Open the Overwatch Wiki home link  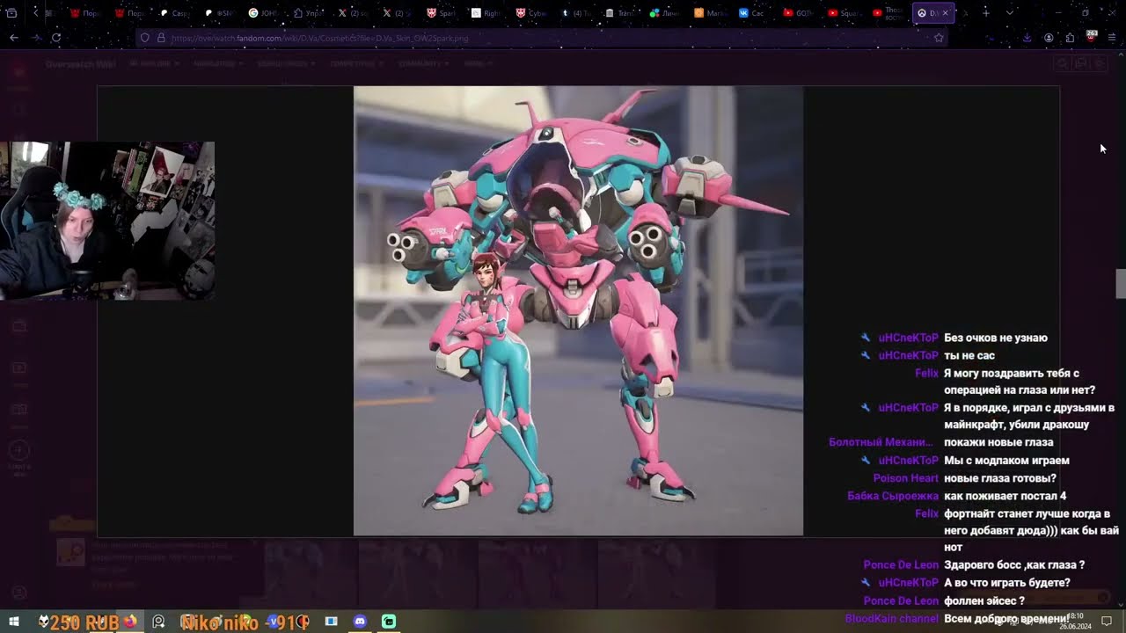coord(80,63)
